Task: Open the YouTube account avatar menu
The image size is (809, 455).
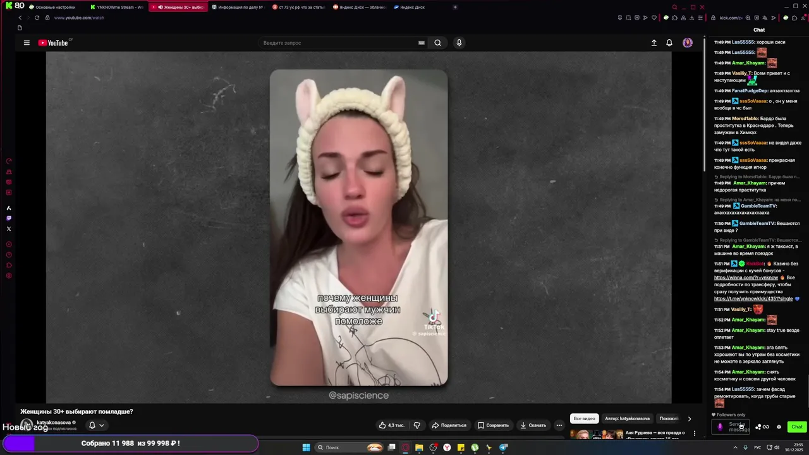Action: [x=688, y=43]
